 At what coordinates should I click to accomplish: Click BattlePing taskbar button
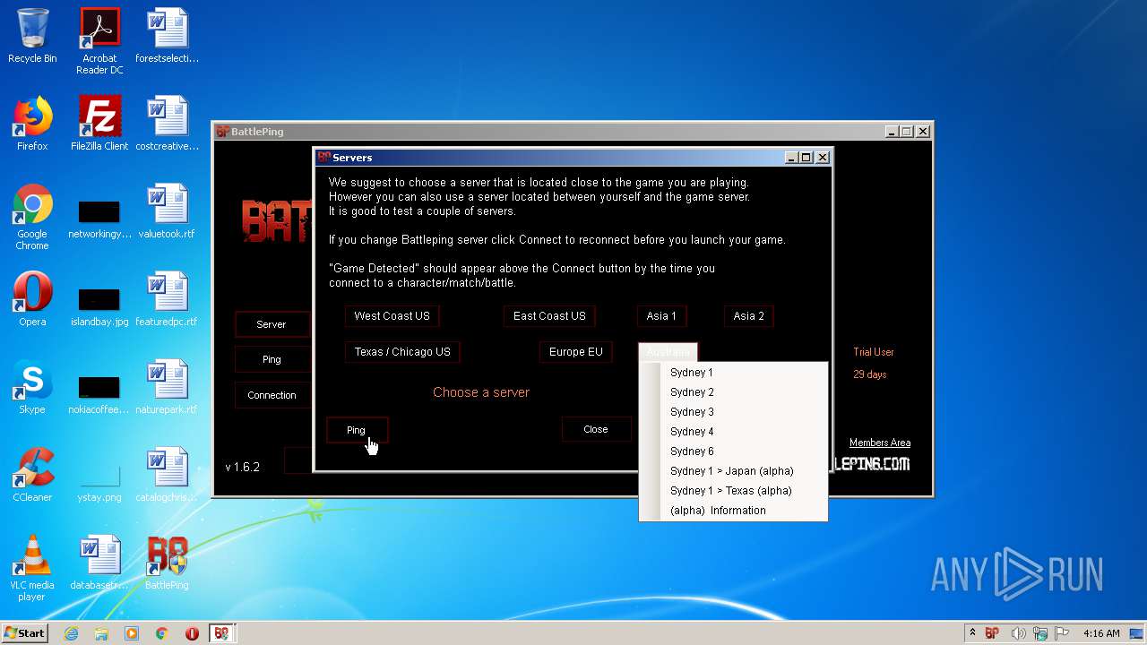(x=221, y=633)
